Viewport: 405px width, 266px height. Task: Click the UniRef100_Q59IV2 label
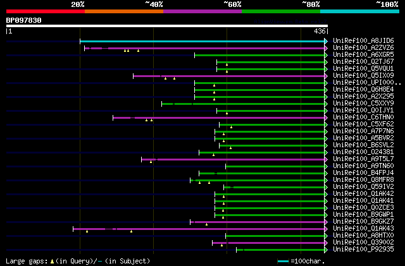pyautogui.click(x=363, y=187)
